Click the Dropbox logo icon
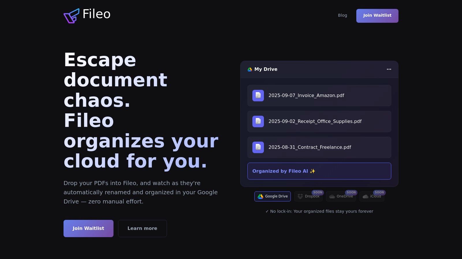This screenshot has width=462, height=259. click(300, 196)
